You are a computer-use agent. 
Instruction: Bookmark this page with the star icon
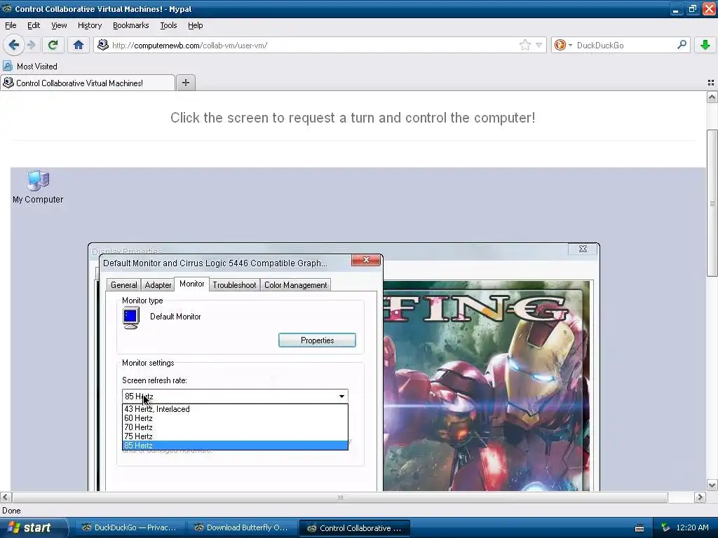524,45
